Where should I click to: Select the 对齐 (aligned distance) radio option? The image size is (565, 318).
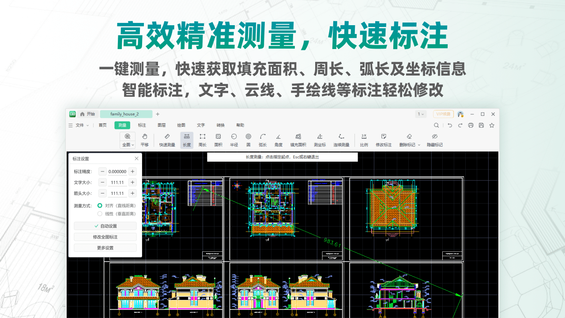100,205
